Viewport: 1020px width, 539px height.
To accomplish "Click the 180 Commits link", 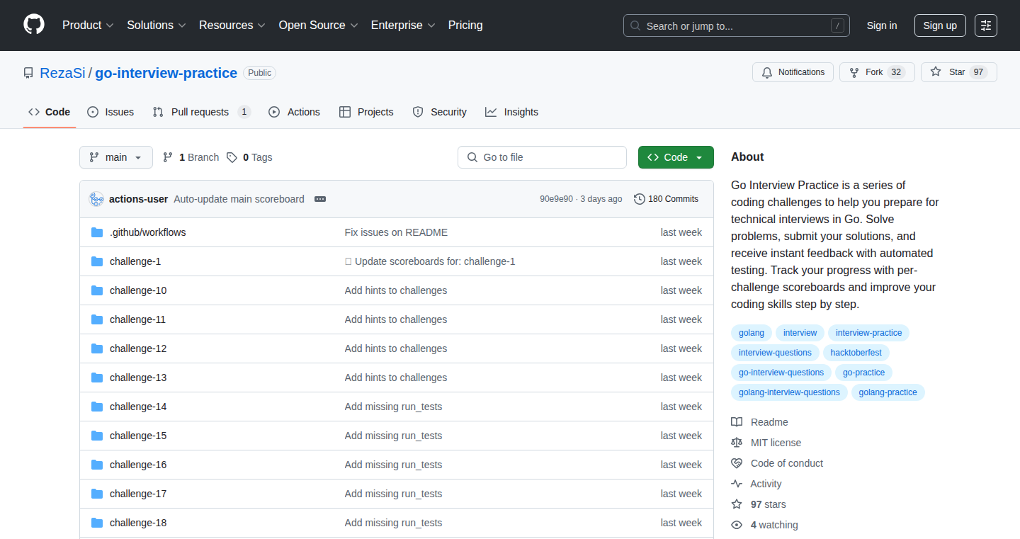I will [x=667, y=199].
